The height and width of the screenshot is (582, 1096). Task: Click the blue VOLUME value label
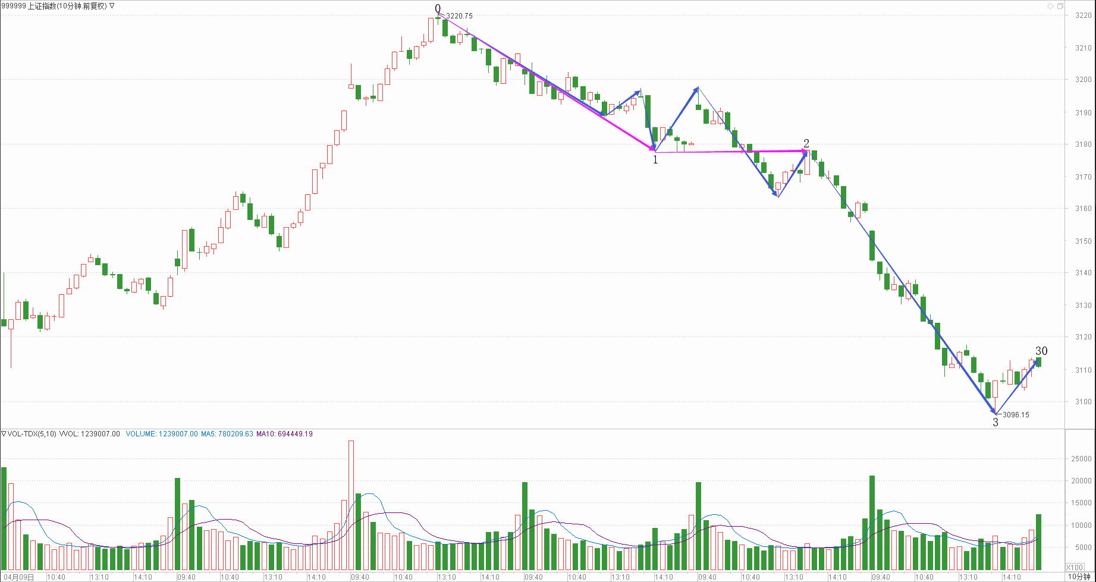tap(162, 434)
